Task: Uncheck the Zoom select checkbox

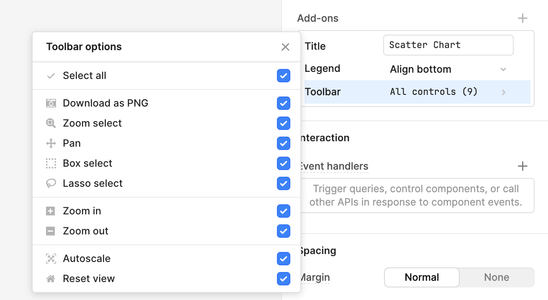Action: 284,123
